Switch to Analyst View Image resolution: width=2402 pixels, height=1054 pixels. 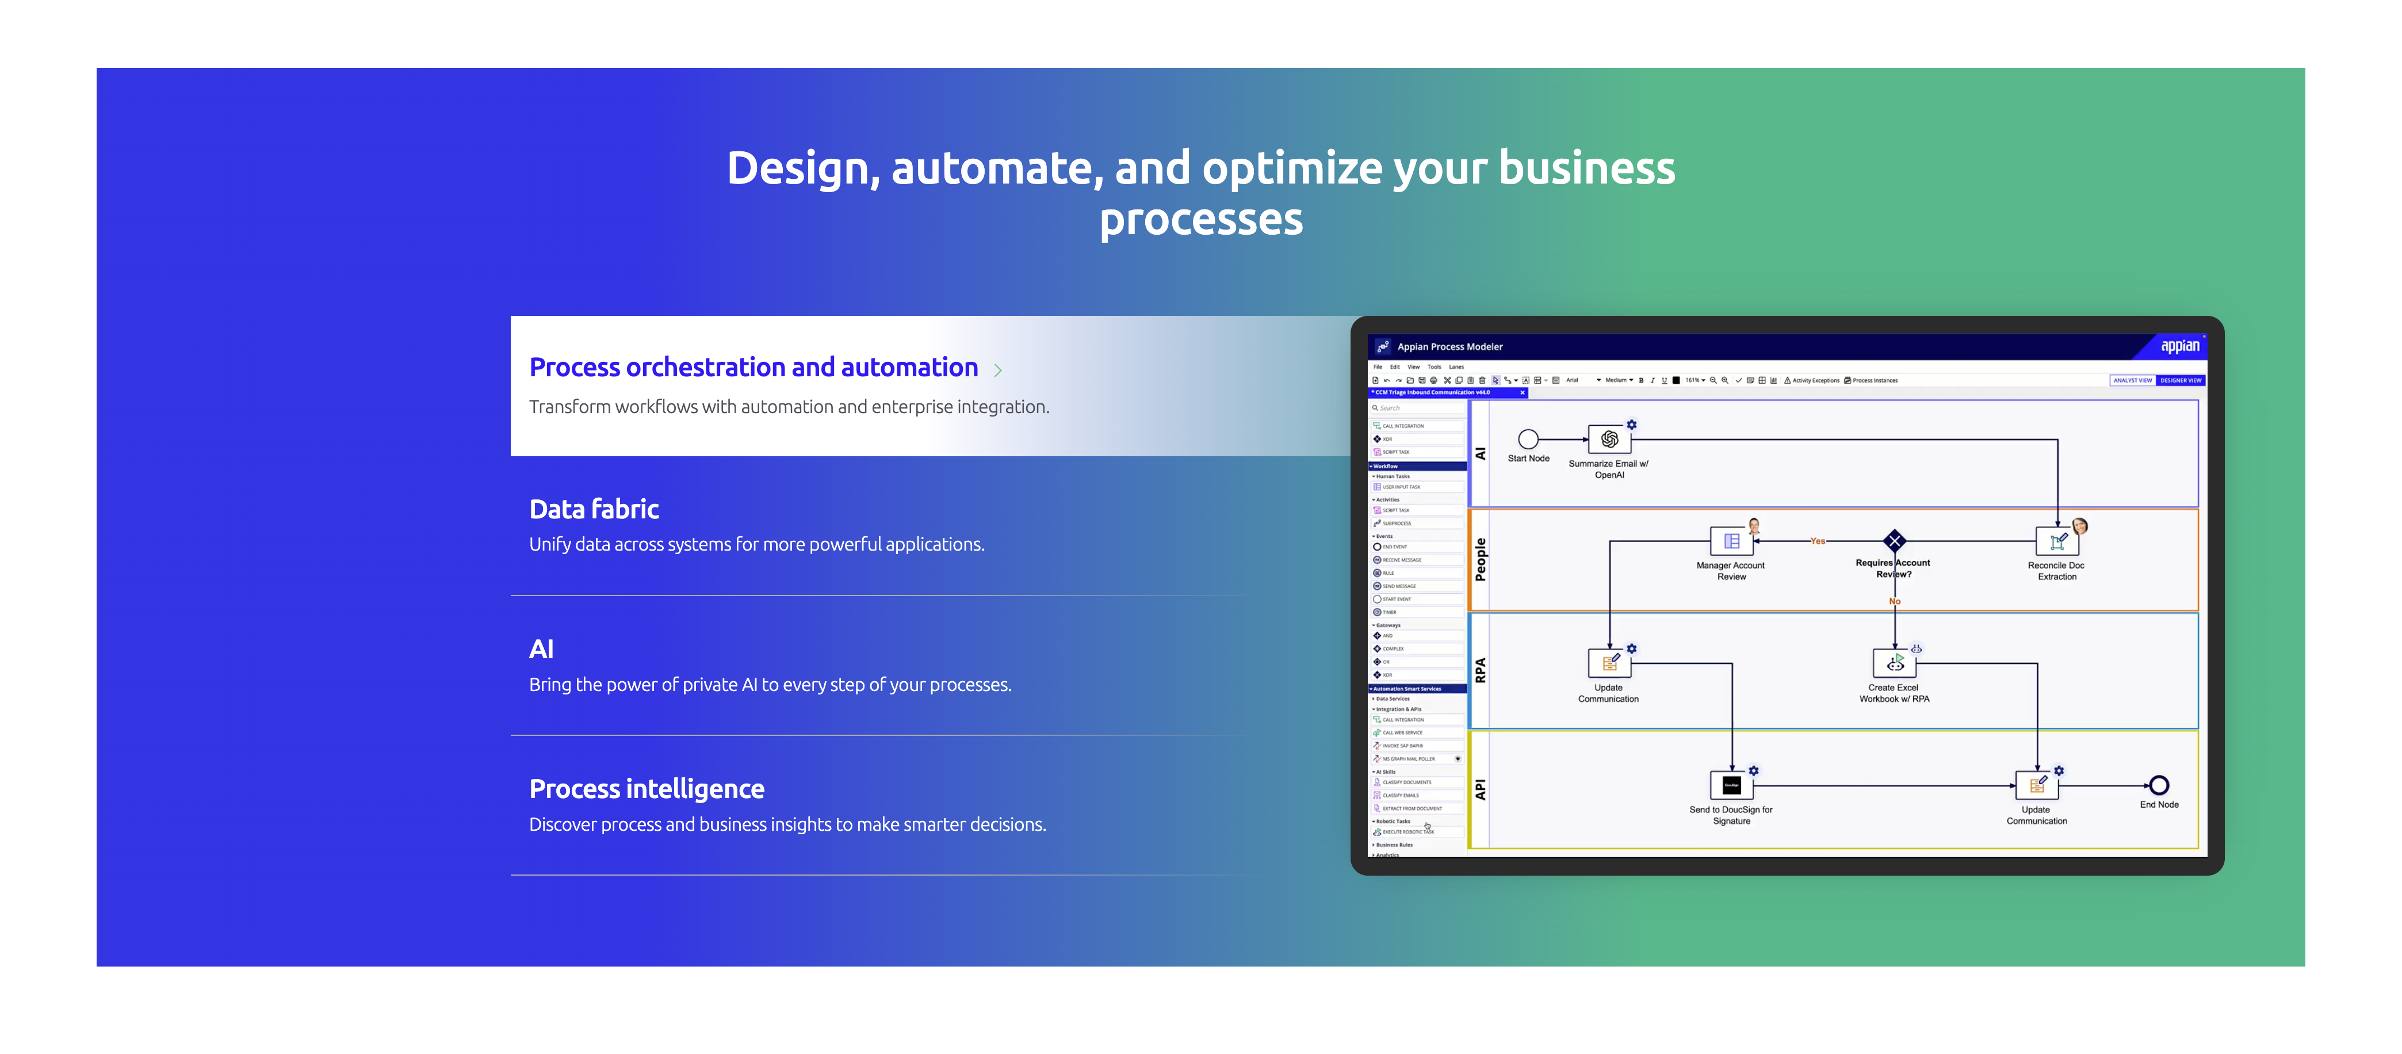[x=2132, y=380]
